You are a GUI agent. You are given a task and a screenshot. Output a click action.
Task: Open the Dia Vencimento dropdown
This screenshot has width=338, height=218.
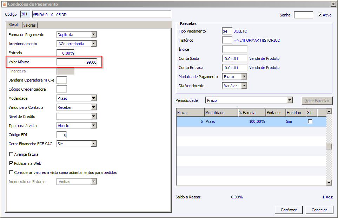point(244,85)
